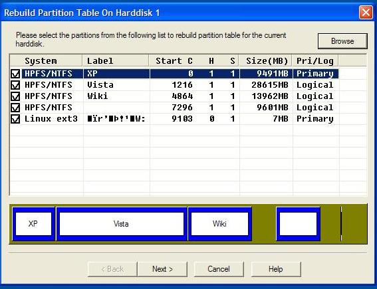Click start cylinder value 7296
The height and width of the screenshot is (289, 377).
click(182, 108)
